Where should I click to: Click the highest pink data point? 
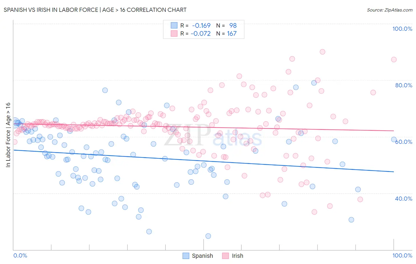pyautogui.click(x=323, y=52)
